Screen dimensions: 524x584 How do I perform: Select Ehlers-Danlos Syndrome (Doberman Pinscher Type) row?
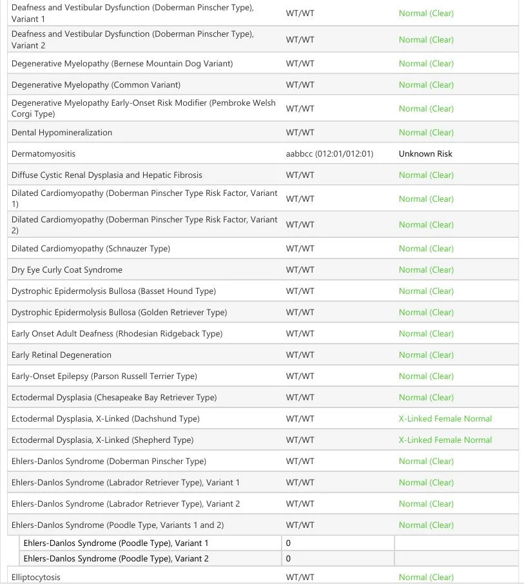click(263, 461)
